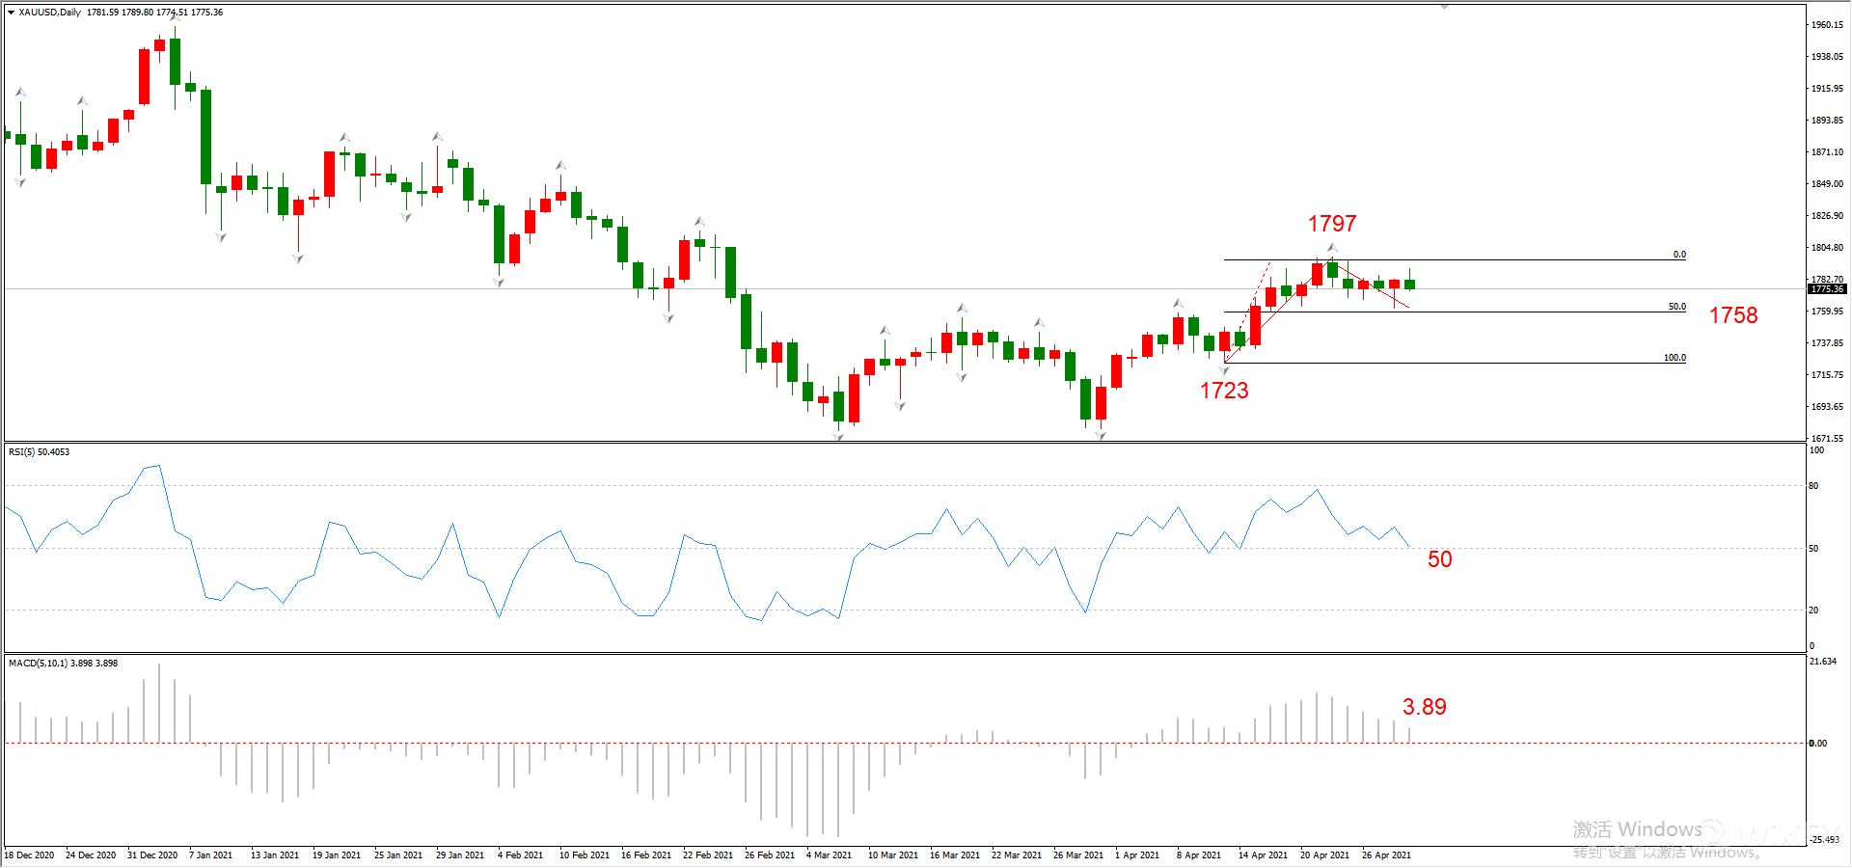Select the Fibonacci 0.0 level label
1852x868 pixels.
pos(1679,255)
